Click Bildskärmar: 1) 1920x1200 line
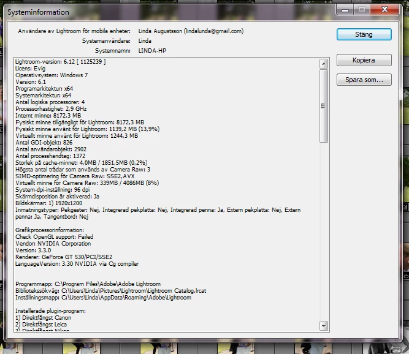 point(49,203)
